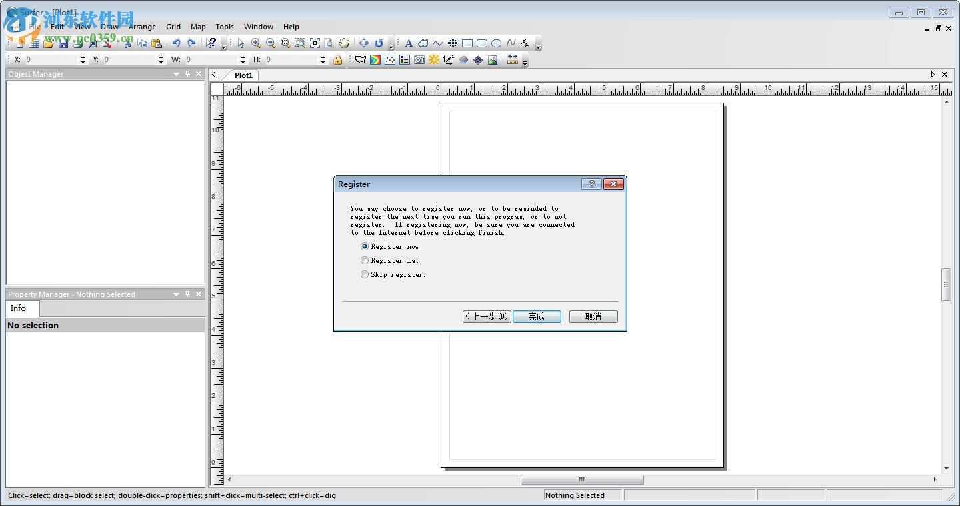The height and width of the screenshot is (506, 960).
Task: Create a new Base Map
Action: pyautogui.click(x=361, y=60)
